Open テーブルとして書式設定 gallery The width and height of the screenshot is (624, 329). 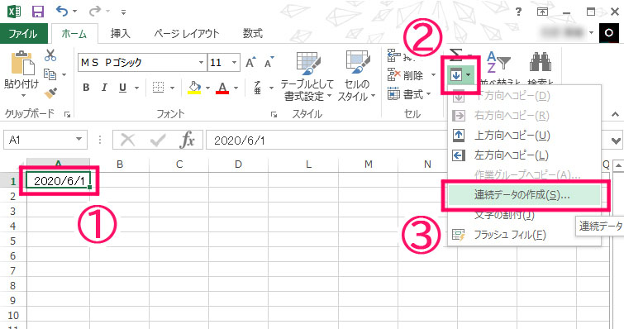(x=307, y=76)
